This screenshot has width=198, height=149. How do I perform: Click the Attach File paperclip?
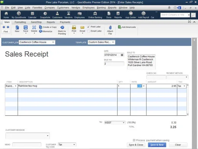click(x=110, y=30)
